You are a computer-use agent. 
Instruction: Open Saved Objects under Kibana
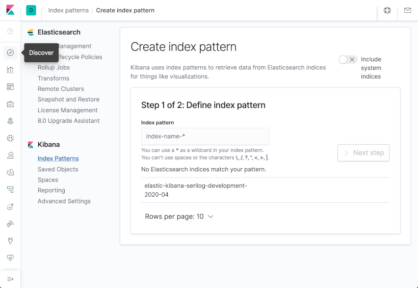pos(58,169)
